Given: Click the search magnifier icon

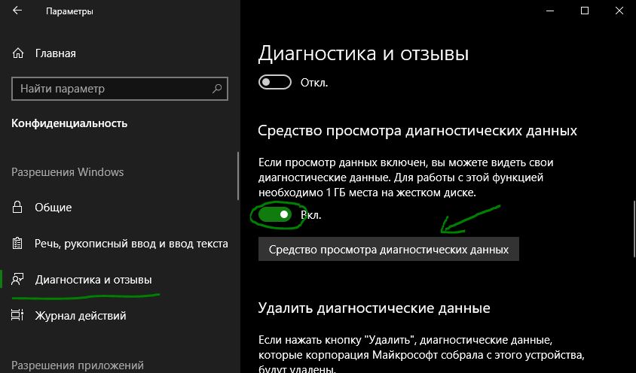Looking at the screenshot, I should point(217,88).
